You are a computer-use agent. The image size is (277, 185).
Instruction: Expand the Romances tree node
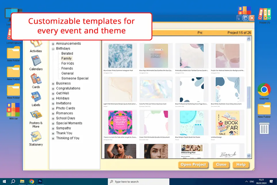click(53, 113)
